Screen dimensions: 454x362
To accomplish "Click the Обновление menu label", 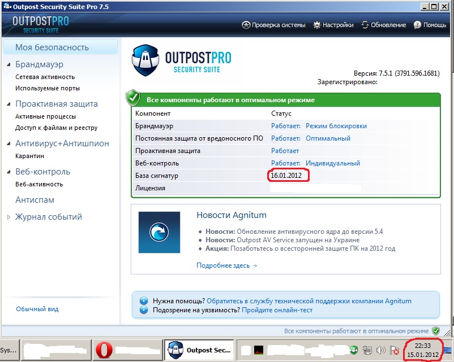I will (x=388, y=25).
